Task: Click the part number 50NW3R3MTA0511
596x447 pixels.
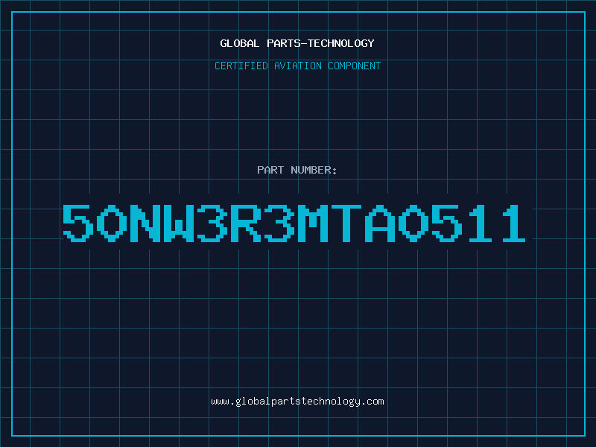Action: (294, 223)
